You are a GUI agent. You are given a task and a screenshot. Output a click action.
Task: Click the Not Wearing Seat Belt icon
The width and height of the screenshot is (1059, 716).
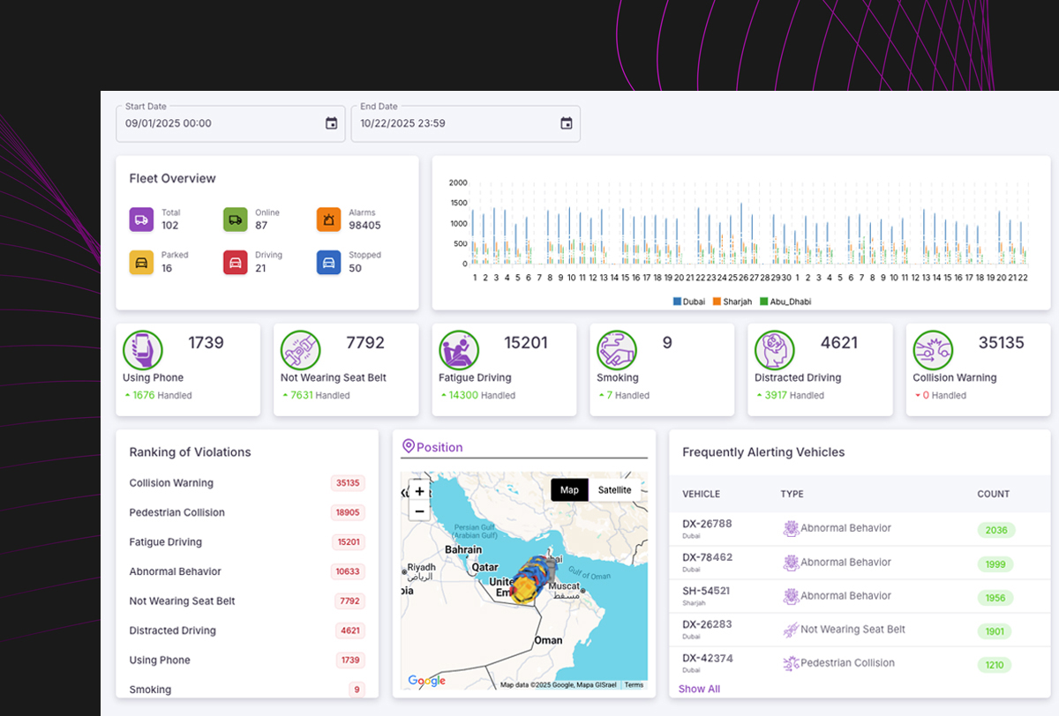tap(300, 350)
